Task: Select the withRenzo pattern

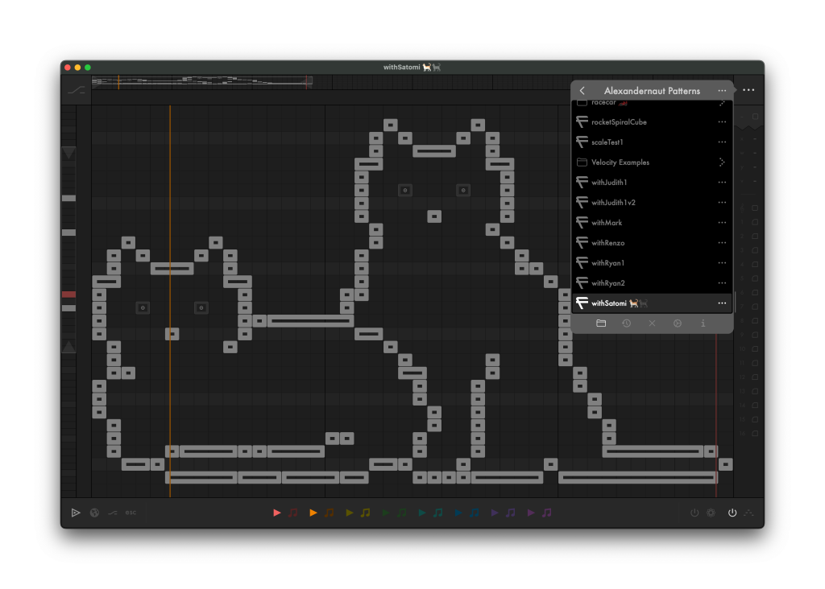Action: (608, 243)
